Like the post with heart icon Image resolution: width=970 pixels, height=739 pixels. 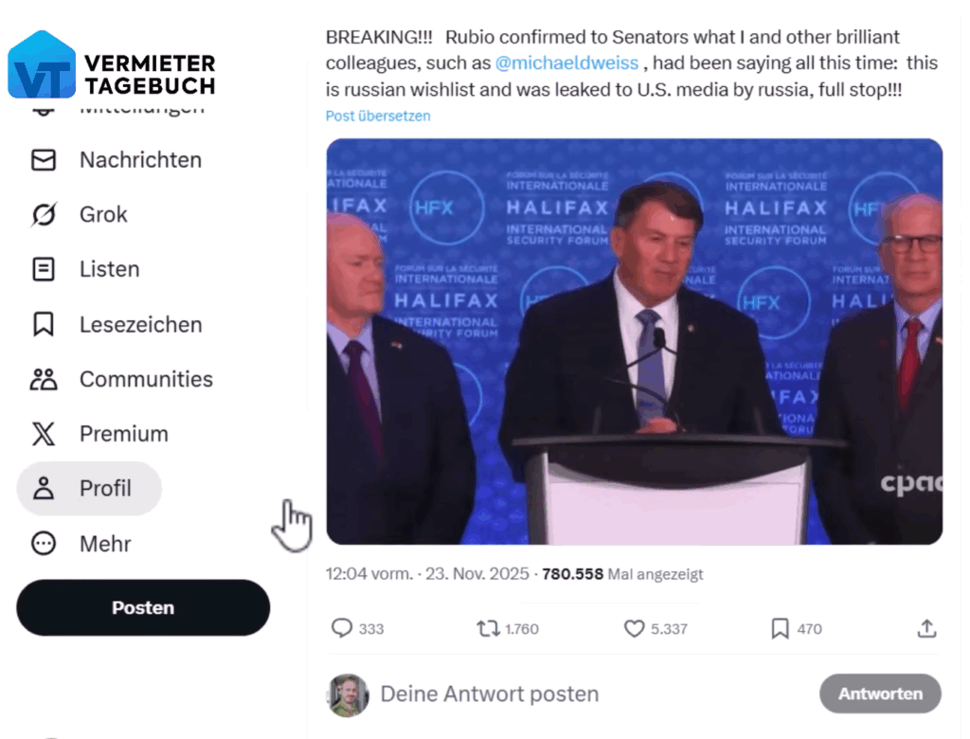634,628
